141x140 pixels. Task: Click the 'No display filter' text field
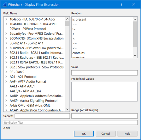[70, 123]
